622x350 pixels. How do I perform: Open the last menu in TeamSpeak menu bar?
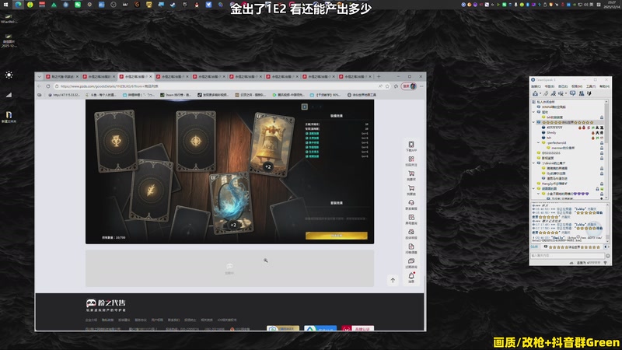coord(604,86)
